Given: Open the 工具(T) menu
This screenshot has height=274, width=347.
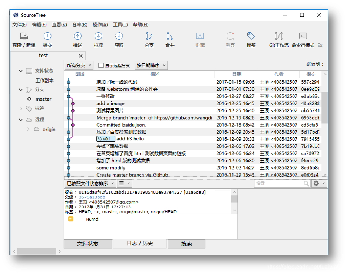Looking at the screenshot, I should click(x=120, y=25).
